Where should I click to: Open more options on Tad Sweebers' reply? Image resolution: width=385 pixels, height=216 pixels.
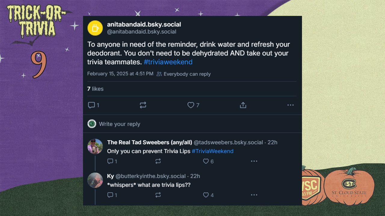pos(254,161)
